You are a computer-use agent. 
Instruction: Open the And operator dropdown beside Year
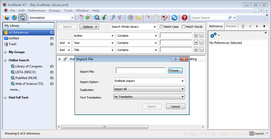[65, 43]
